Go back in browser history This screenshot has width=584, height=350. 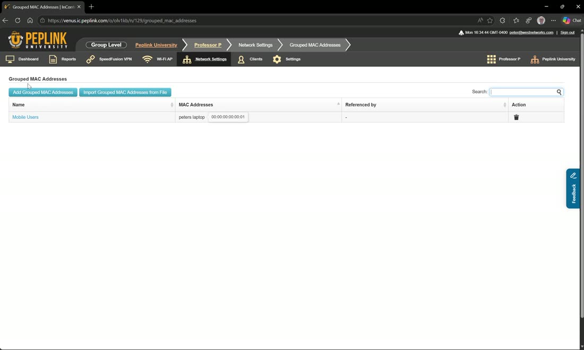click(x=5, y=21)
